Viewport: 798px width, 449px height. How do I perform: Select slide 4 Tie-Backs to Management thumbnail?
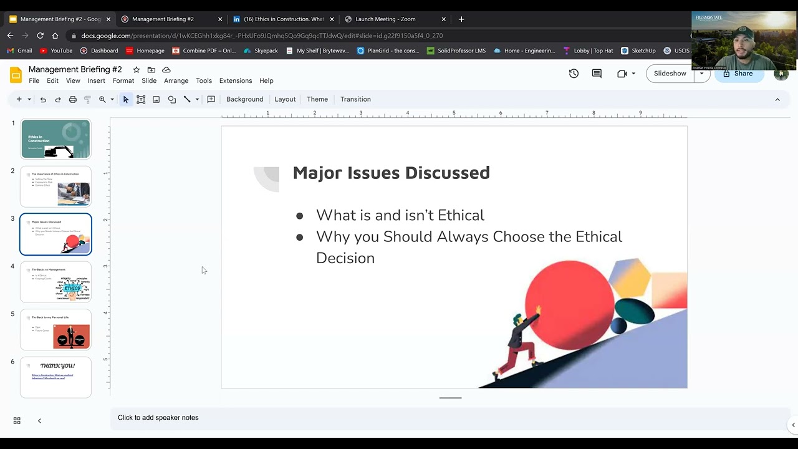tap(55, 282)
